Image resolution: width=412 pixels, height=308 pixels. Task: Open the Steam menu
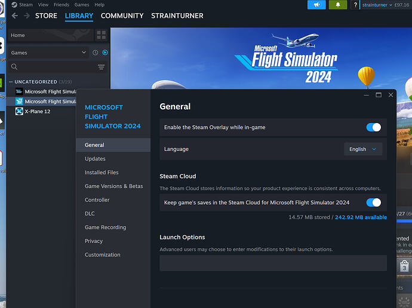pos(26,5)
